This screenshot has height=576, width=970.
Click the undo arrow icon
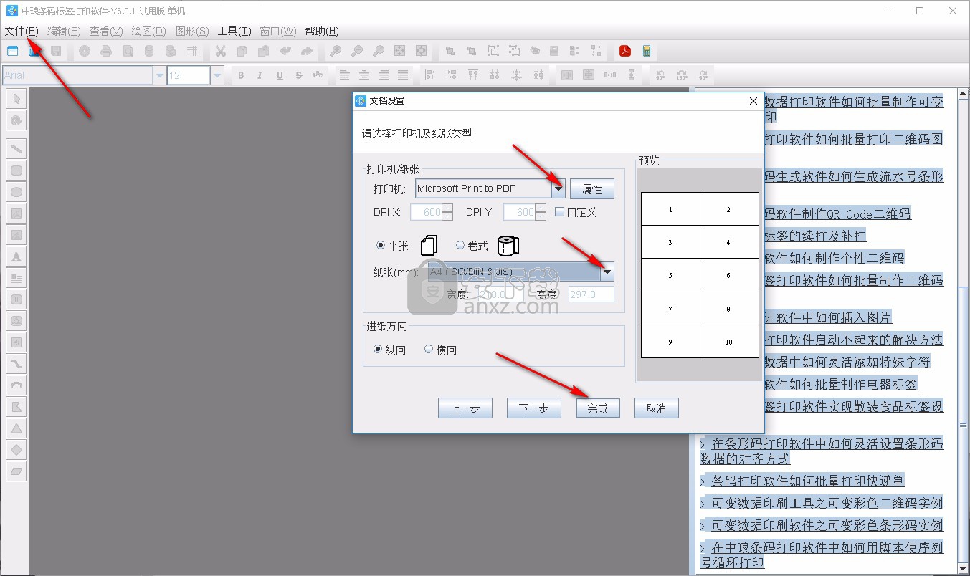pos(285,51)
